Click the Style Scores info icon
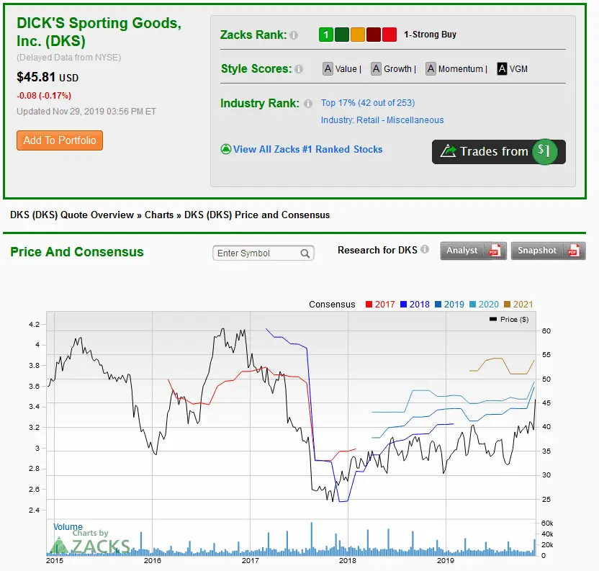Viewport: 599px width, 571px height. [x=299, y=69]
